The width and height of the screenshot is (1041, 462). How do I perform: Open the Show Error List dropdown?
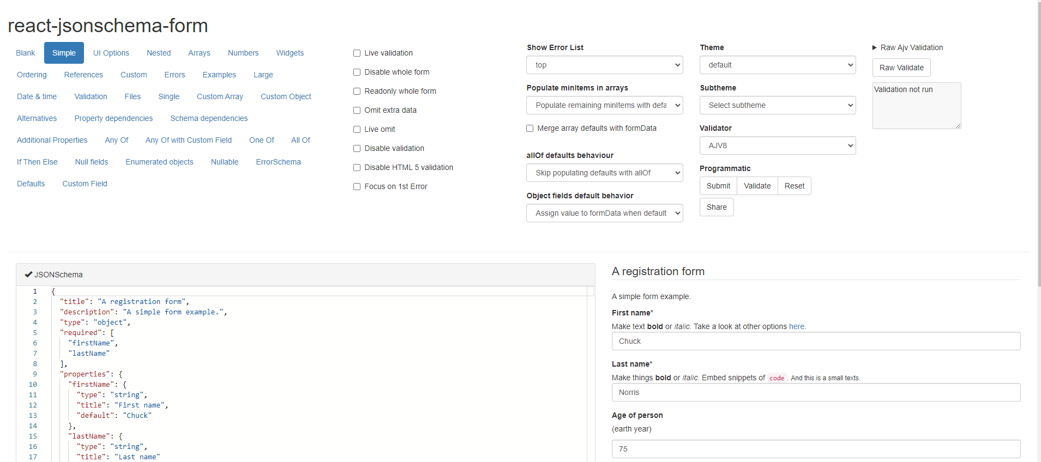pos(604,65)
